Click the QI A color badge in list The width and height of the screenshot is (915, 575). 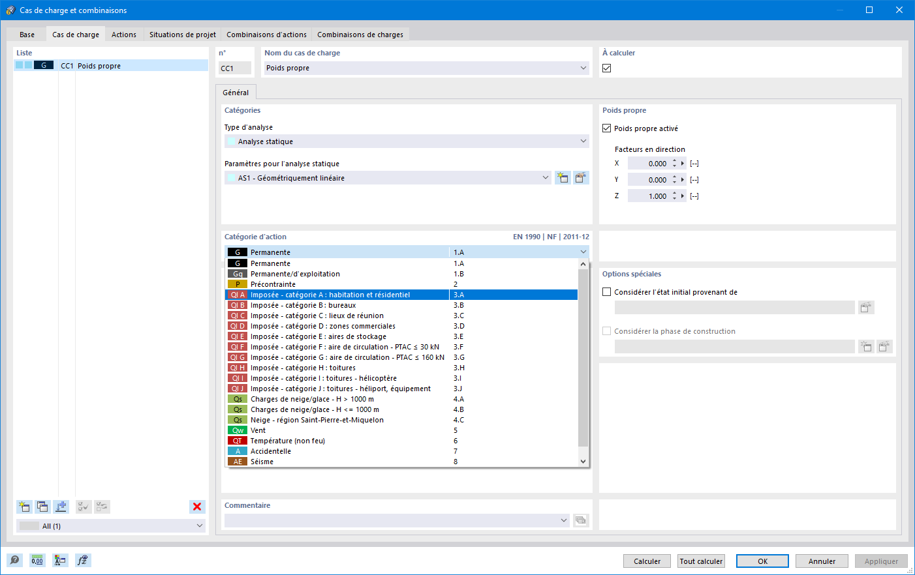pyautogui.click(x=238, y=295)
